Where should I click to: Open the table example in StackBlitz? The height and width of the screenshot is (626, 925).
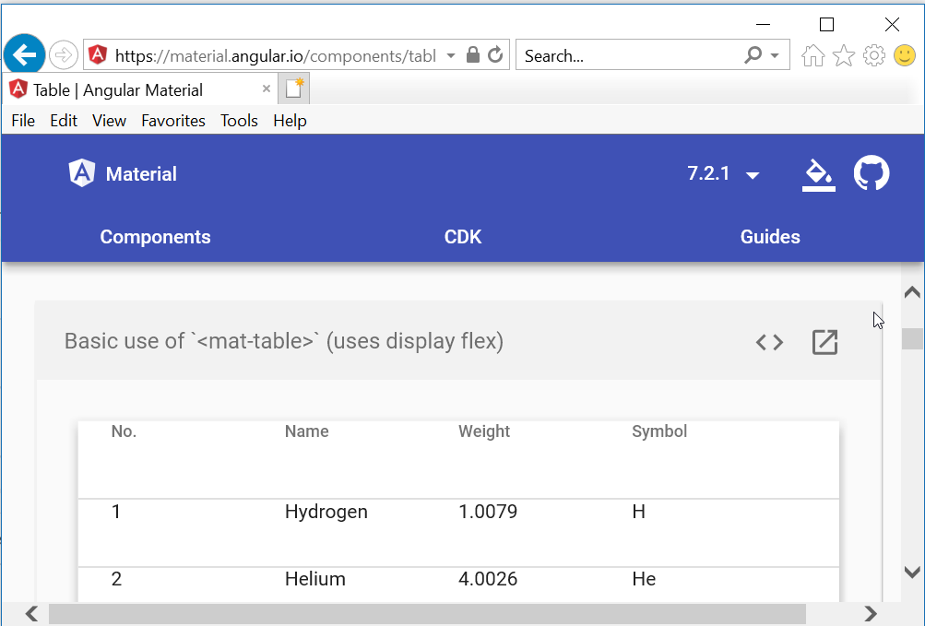pos(824,342)
